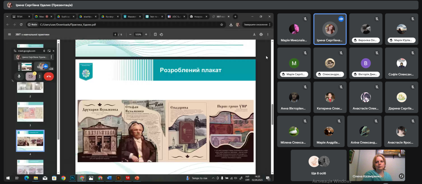422x184 pixels.
Task: Download the PDF from viewer toolbar
Action: 254,34
